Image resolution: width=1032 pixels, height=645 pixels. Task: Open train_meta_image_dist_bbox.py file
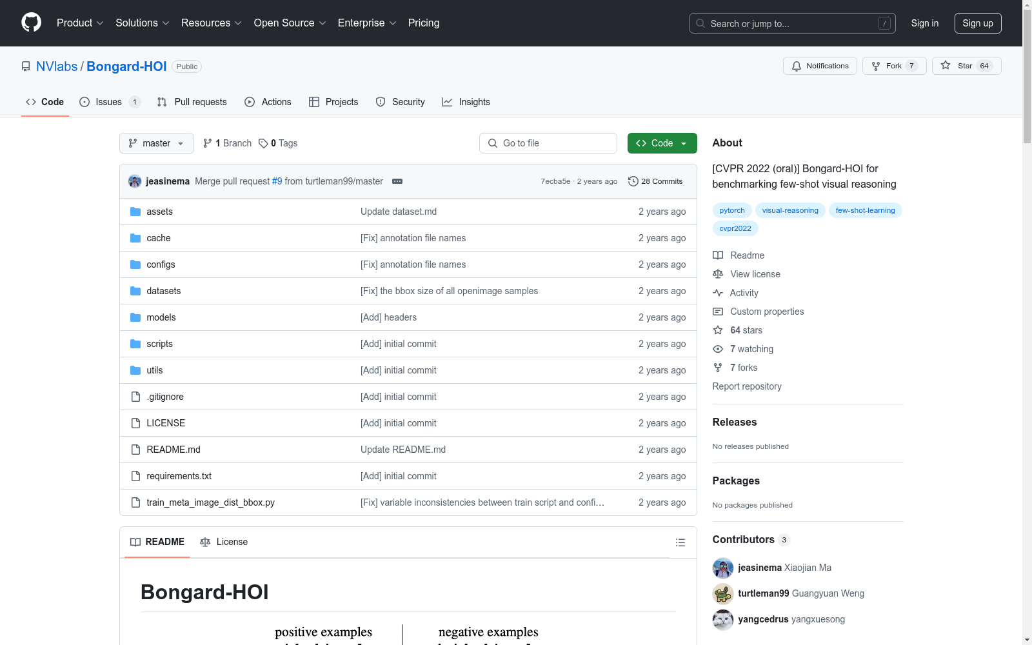tap(211, 502)
